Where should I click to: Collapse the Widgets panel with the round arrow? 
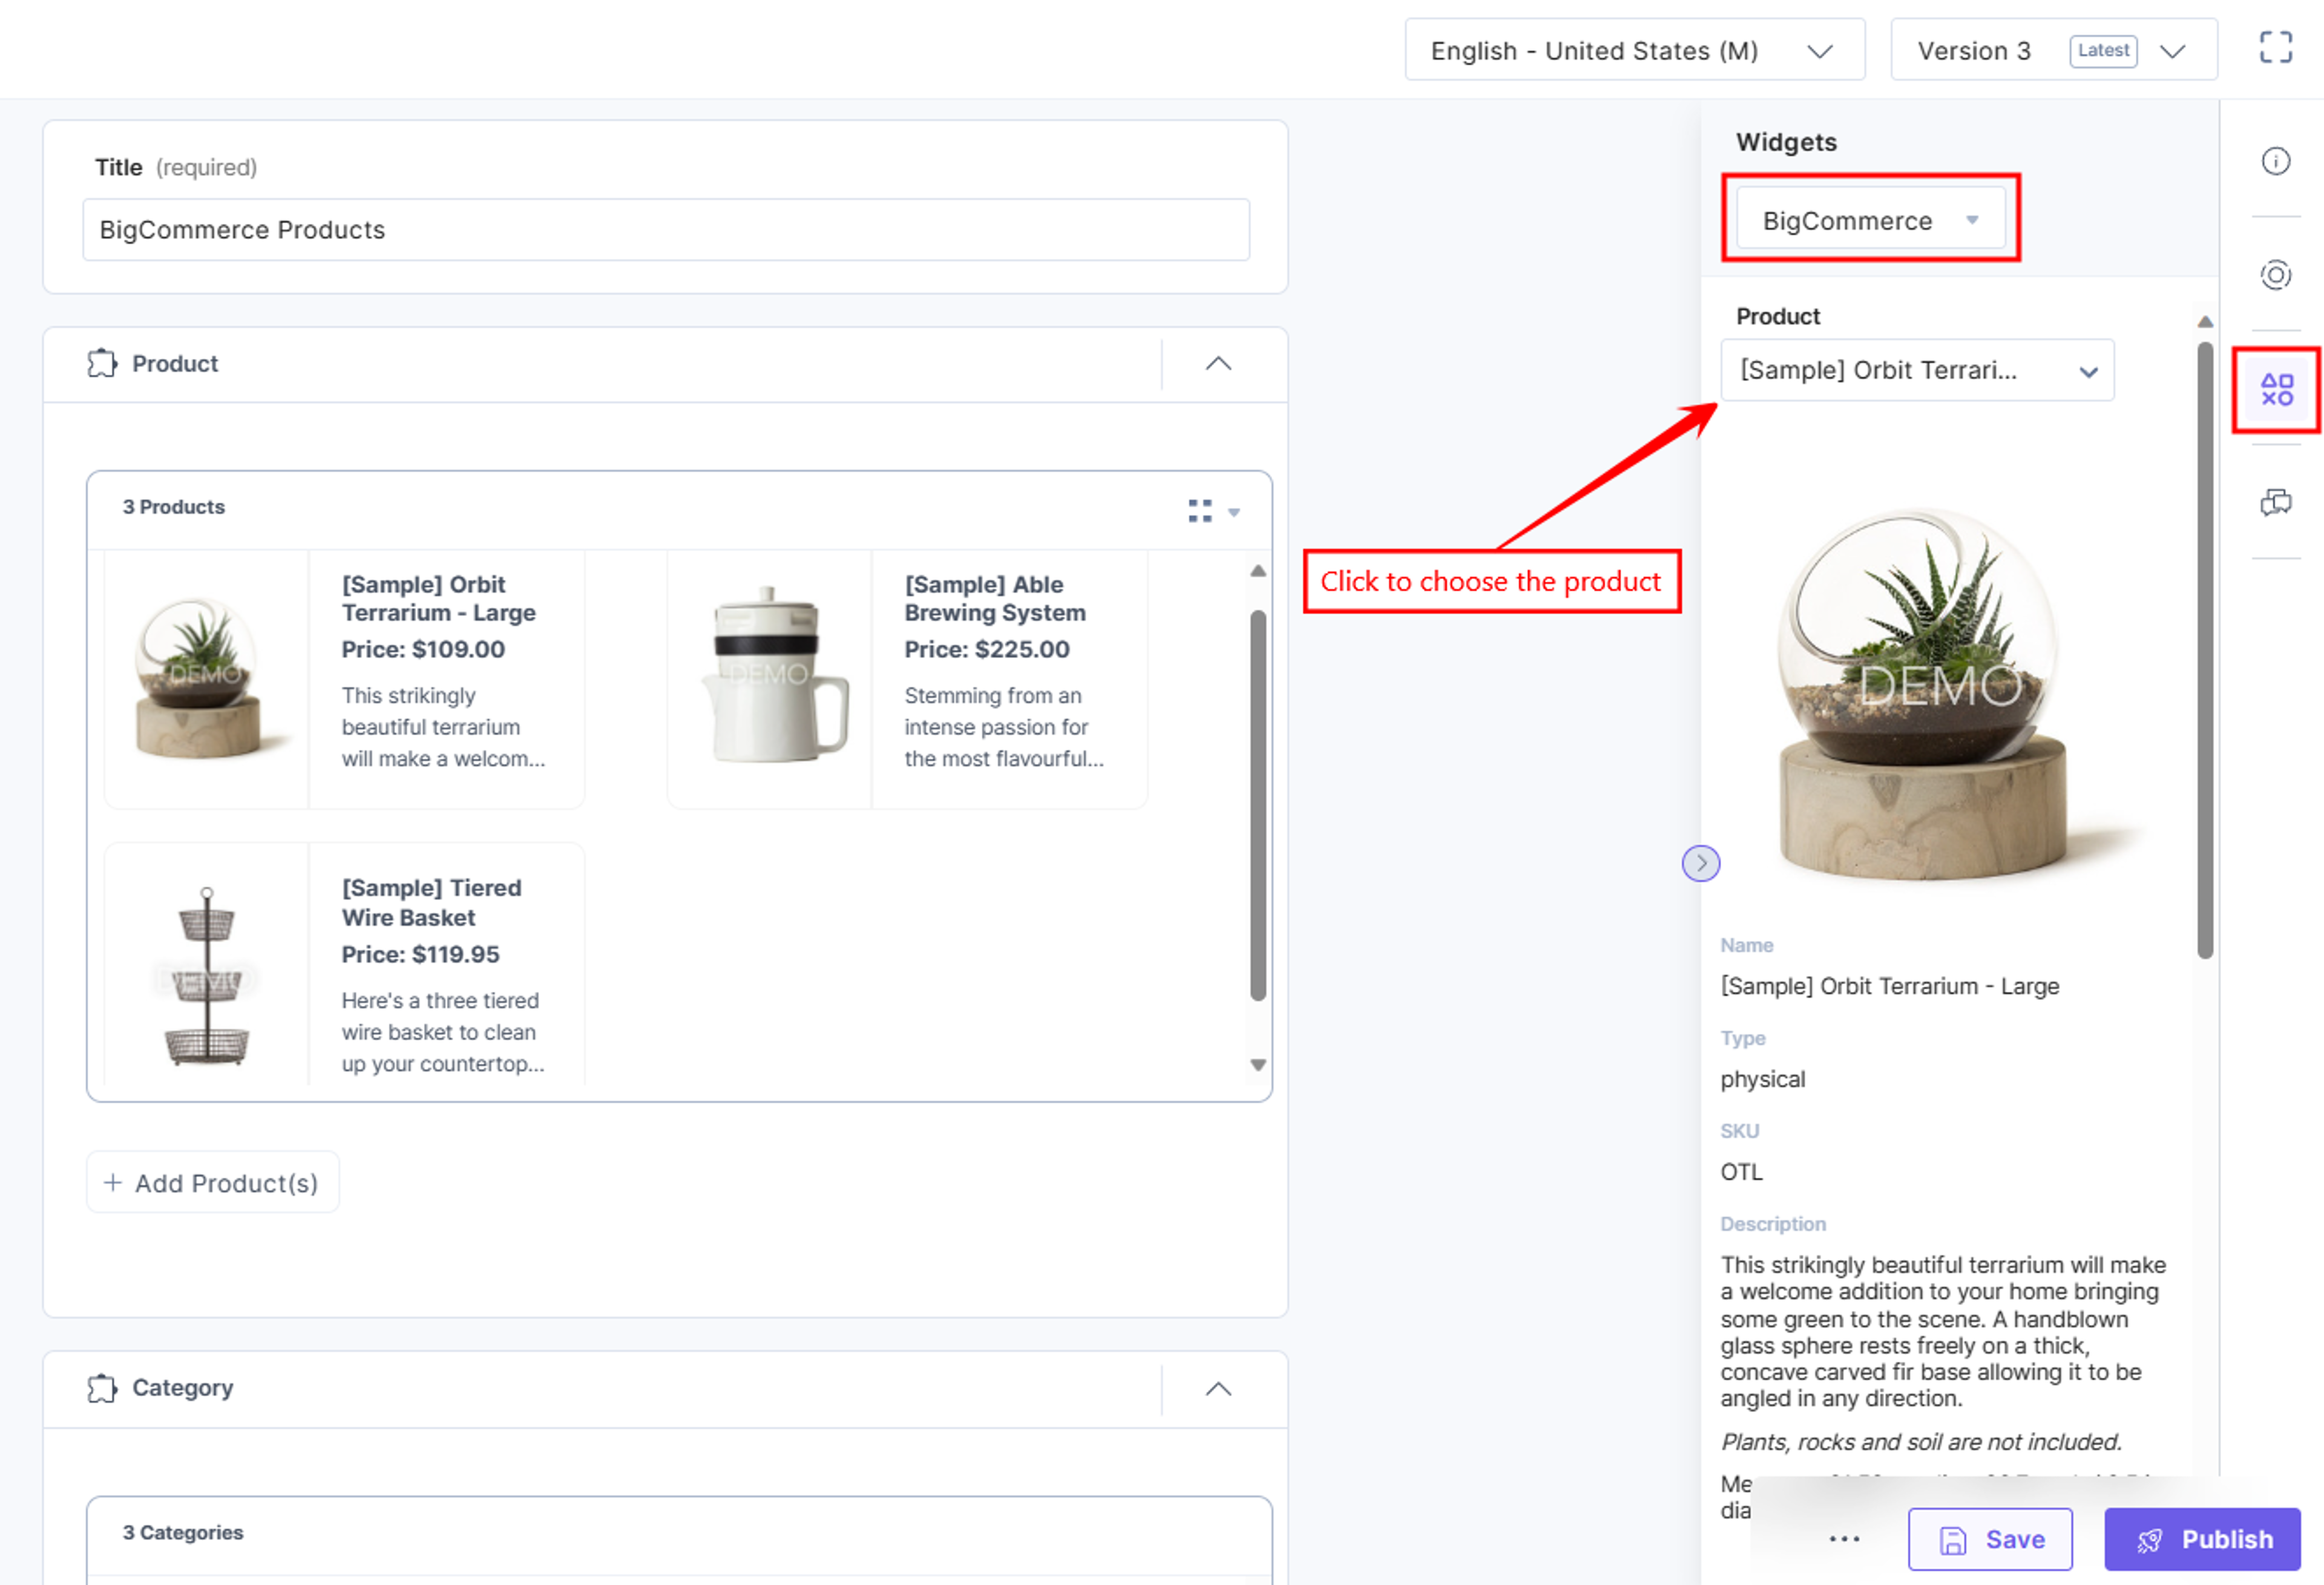coord(1700,863)
